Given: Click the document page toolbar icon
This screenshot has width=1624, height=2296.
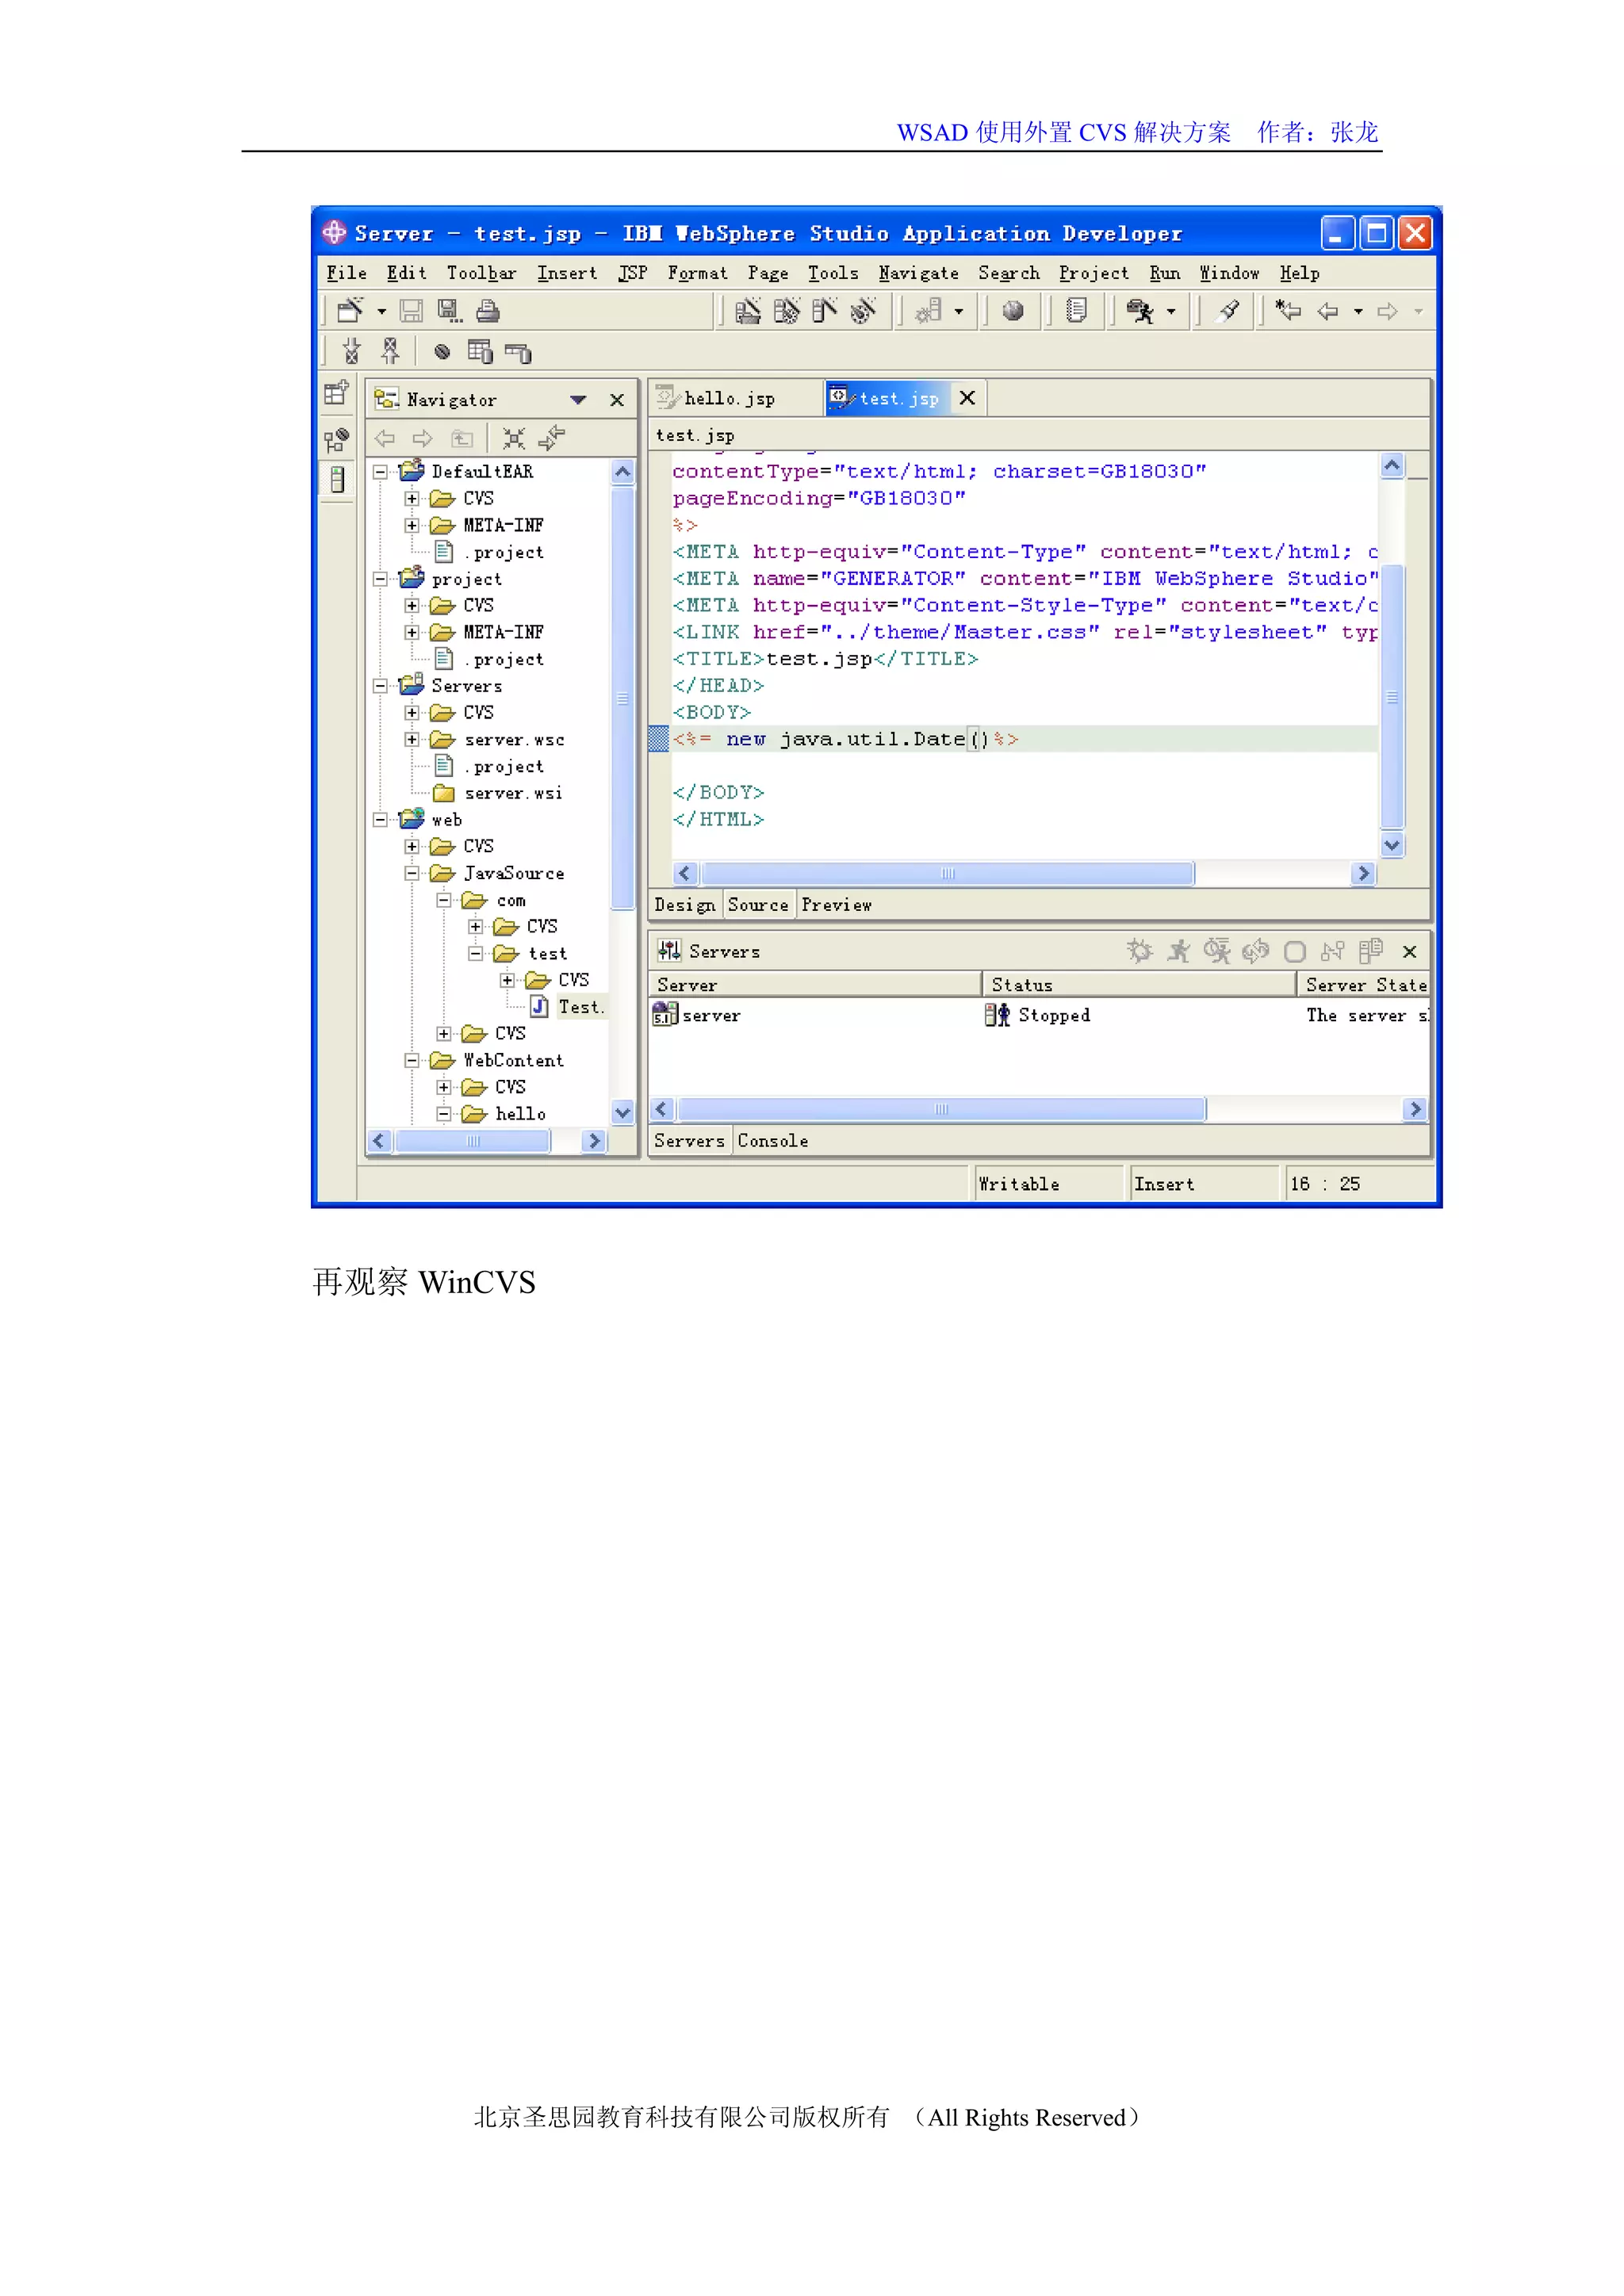Looking at the screenshot, I should click(x=1077, y=311).
